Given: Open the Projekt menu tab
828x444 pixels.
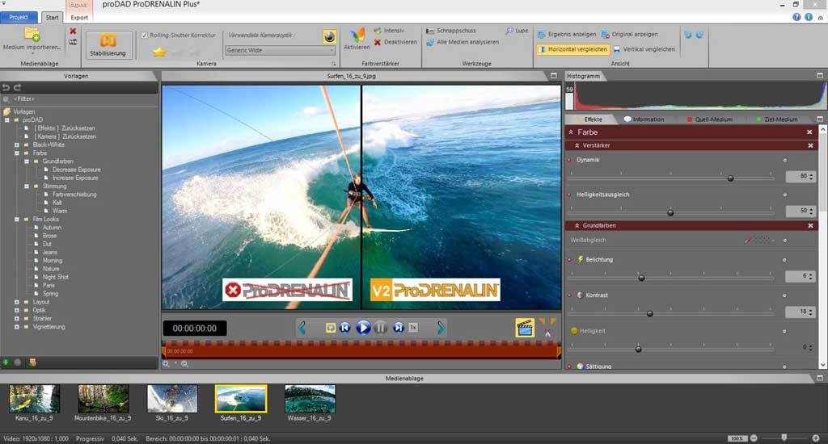Looking at the screenshot, I should (19, 18).
